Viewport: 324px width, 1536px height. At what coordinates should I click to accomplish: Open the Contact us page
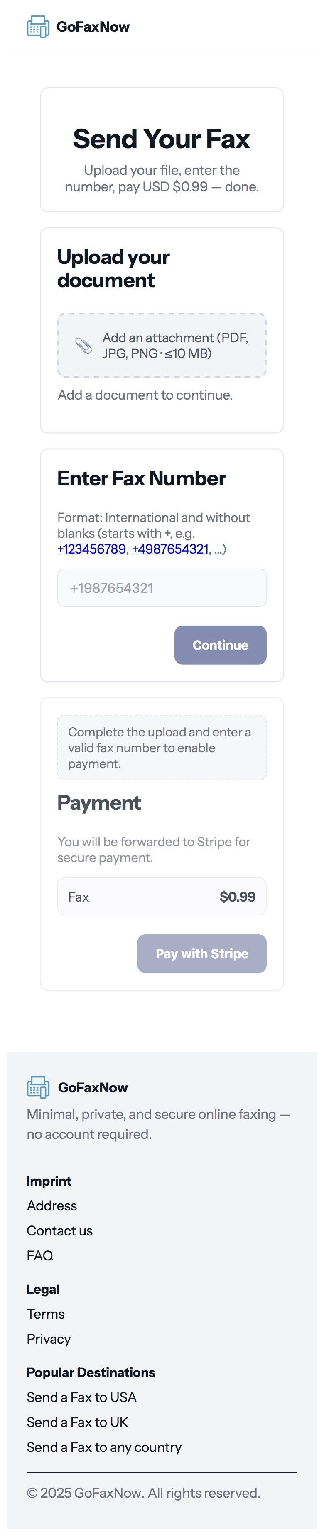pyautogui.click(x=59, y=1231)
